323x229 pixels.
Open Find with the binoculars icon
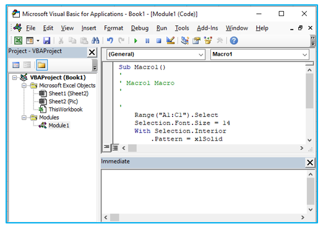[x=95, y=40]
